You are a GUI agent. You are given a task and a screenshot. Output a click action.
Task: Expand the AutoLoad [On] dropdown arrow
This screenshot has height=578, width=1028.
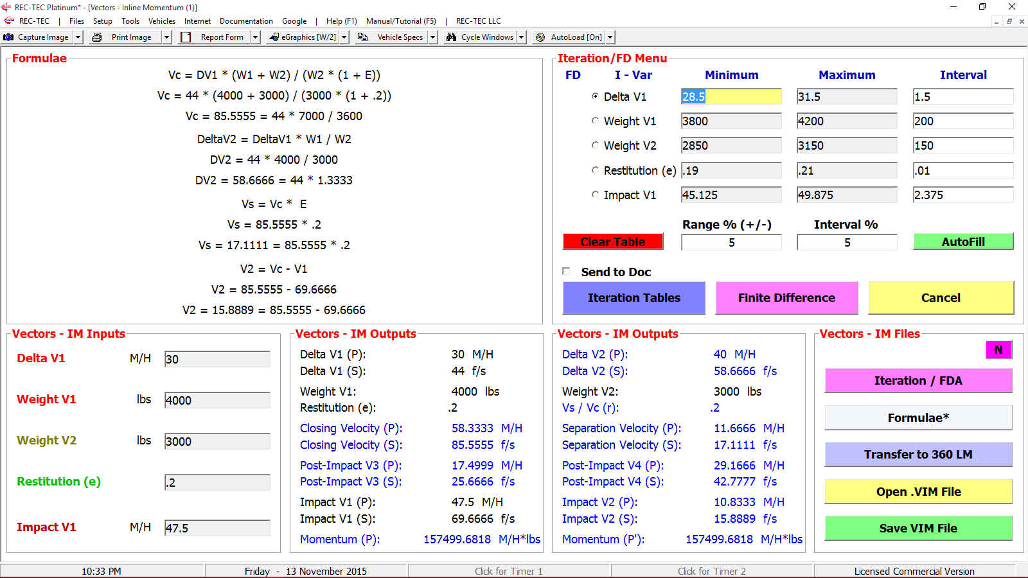[x=610, y=37]
